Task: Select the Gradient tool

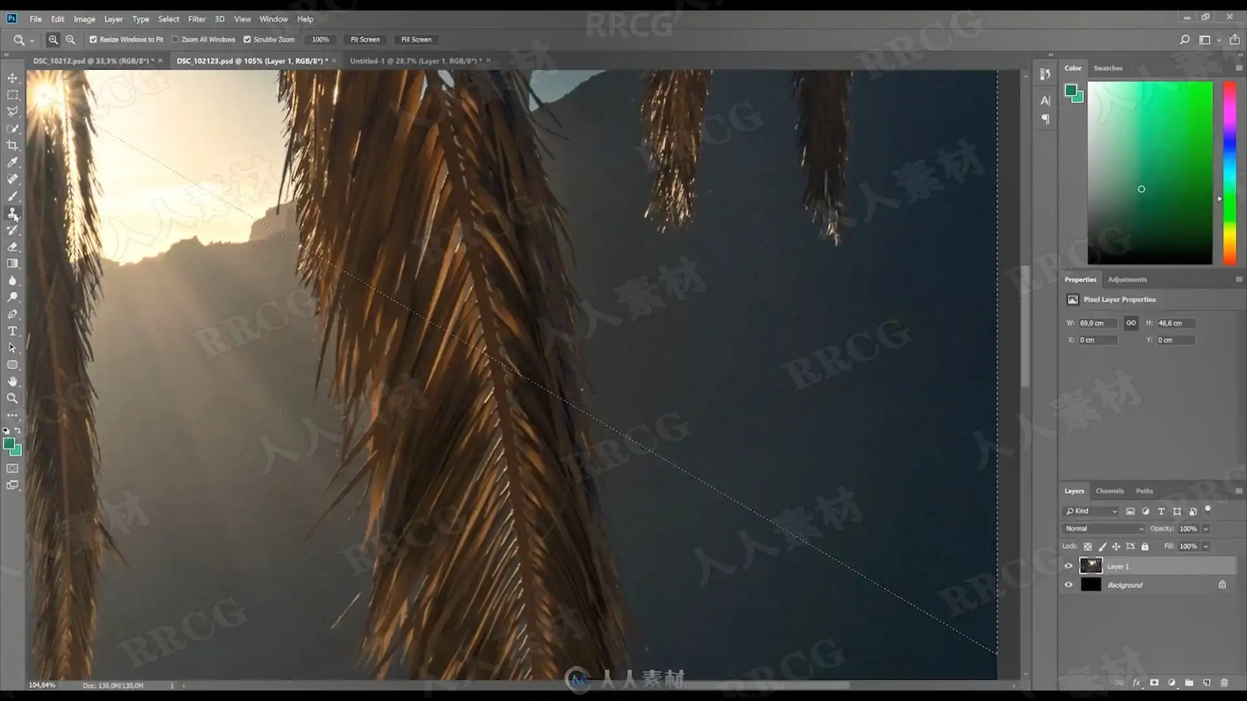Action: point(12,264)
